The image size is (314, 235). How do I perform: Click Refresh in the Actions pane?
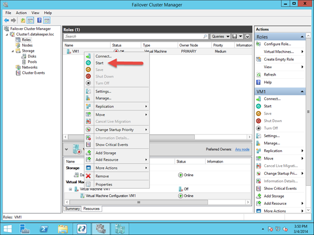270,74
